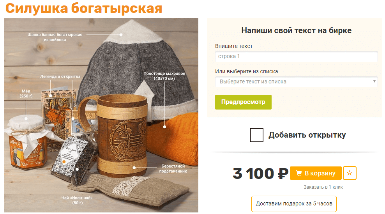Image resolution: width=385 pixels, height=214 pixels.
Task: Click the hotspot dot on the orange towel
Action: [x=164, y=127]
